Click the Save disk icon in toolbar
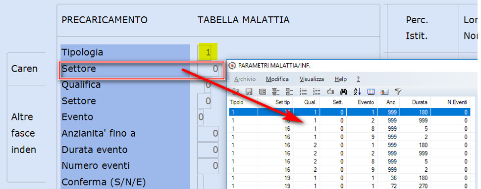 pos(249,91)
